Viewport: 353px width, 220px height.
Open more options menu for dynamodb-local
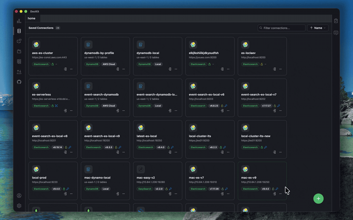pyautogui.click(x=176, y=69)
